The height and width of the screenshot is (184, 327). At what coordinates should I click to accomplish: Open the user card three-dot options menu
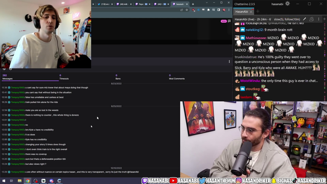click(x=229, y=61)
